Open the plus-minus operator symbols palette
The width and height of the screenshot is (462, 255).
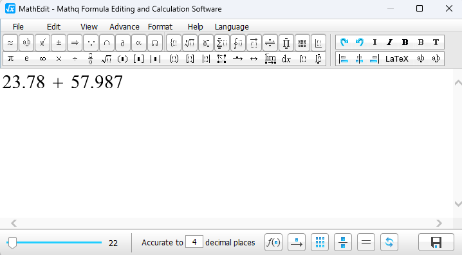point(59,43)
